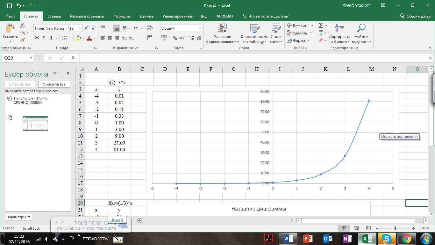
Task: Open the number format dropdown showing Общий
Action: [x=200, y=28]
